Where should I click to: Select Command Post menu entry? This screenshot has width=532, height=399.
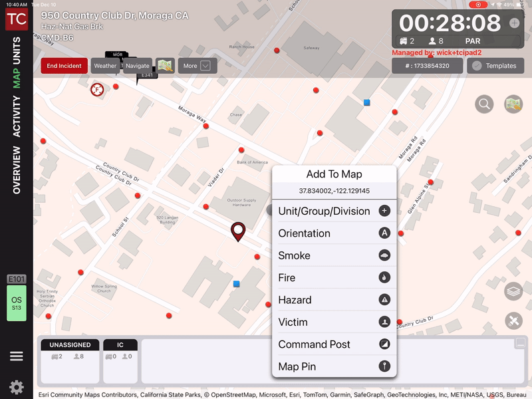pyautogui.click(x=334, y=344)
